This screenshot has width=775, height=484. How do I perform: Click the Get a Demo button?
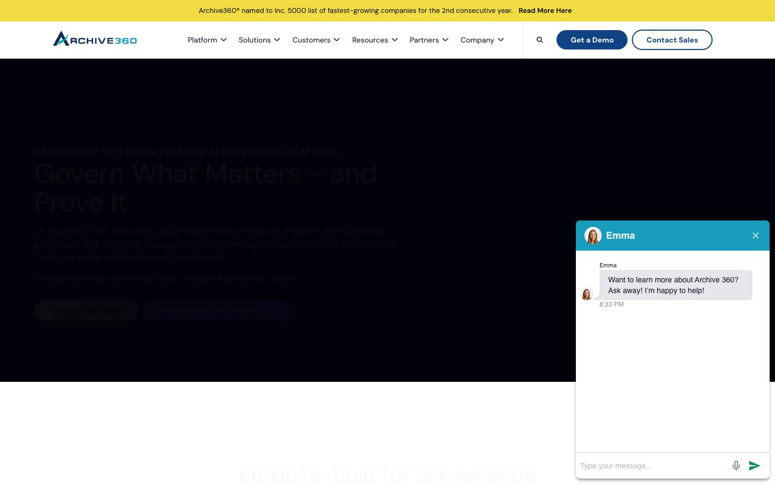point(592,40)
